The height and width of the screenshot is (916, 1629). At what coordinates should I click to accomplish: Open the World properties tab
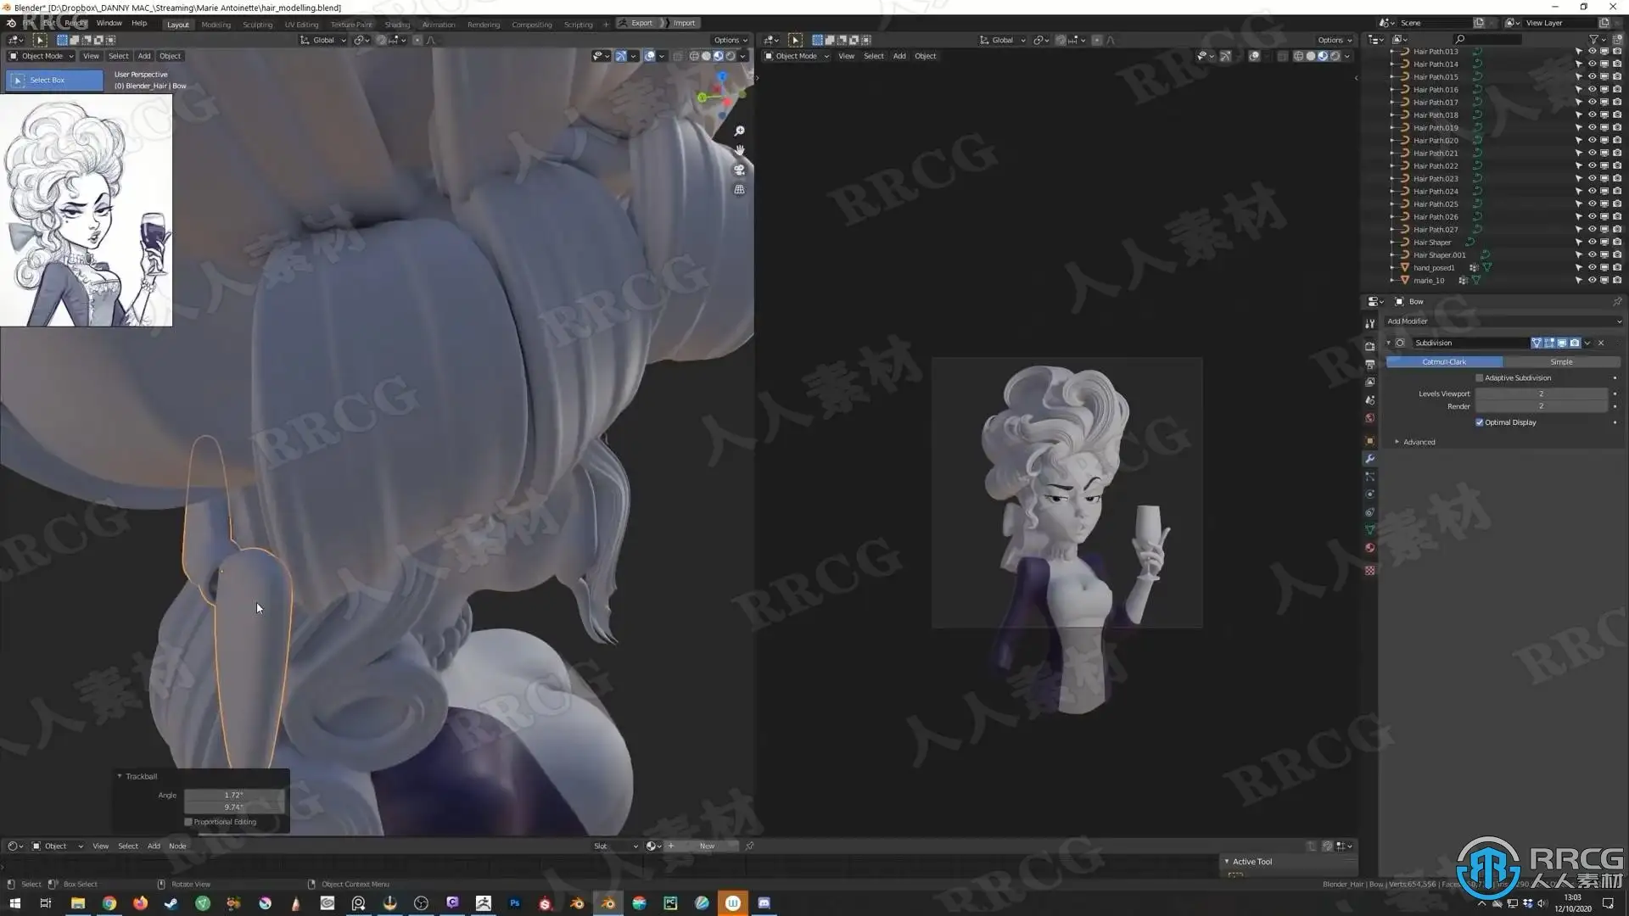(1369, 418)
